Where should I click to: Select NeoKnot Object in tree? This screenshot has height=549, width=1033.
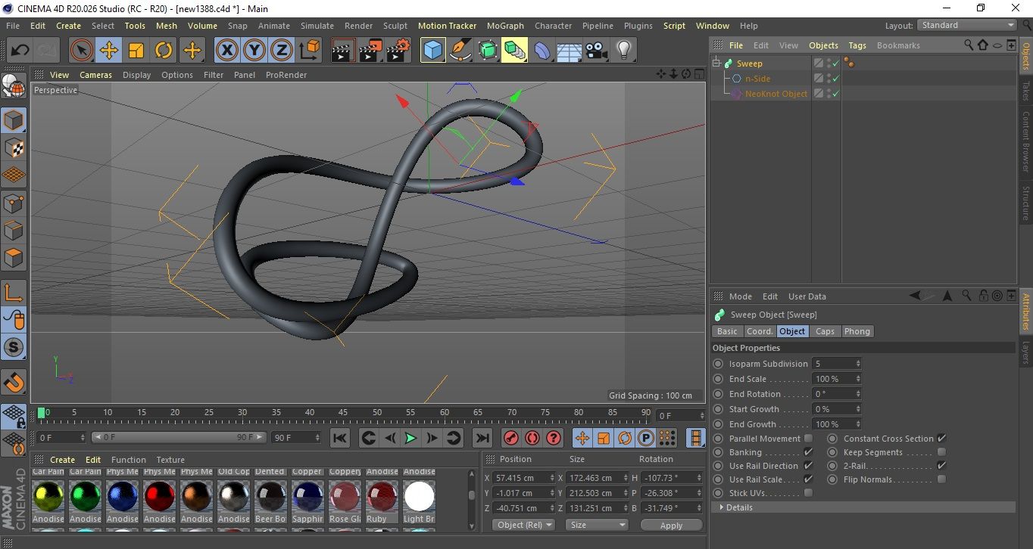pyautogui.click(x=776, y=94)
